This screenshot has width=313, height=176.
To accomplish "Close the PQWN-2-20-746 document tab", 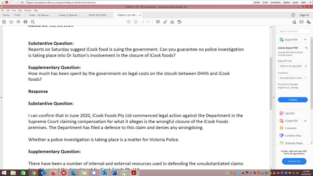I will 140,15.
